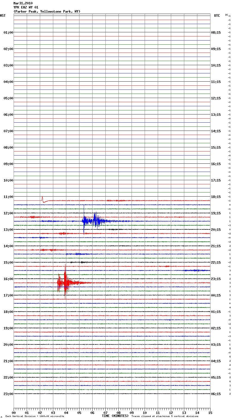Screen dimensions: 232x420
Task: Click the Parker Peak, Yellowstone Park location title
Action: click(47, 11)
